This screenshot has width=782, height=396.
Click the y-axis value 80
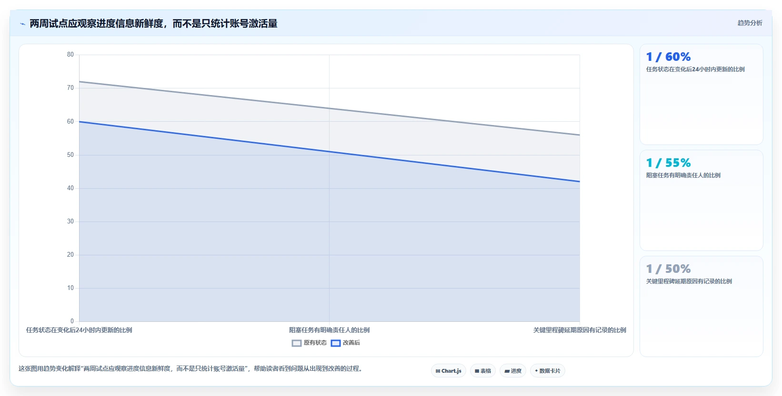(x=70, y=55)
